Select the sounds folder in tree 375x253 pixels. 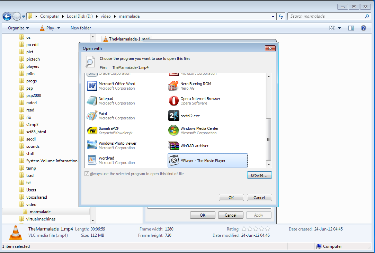33,146
